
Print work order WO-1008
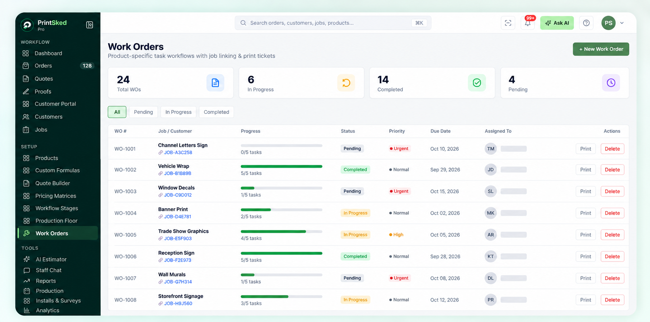tap(585, 300)
